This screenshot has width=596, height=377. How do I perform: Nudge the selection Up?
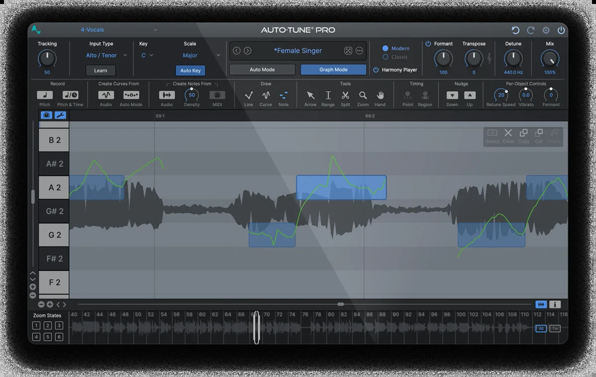pos(470,95)
